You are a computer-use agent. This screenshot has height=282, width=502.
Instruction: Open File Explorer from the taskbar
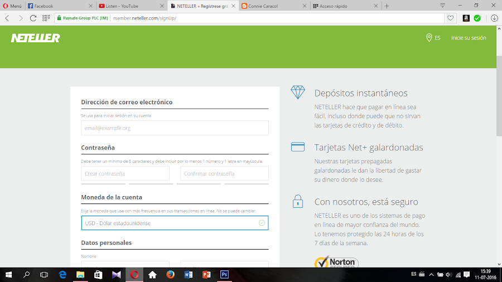(x=80, y=275)
